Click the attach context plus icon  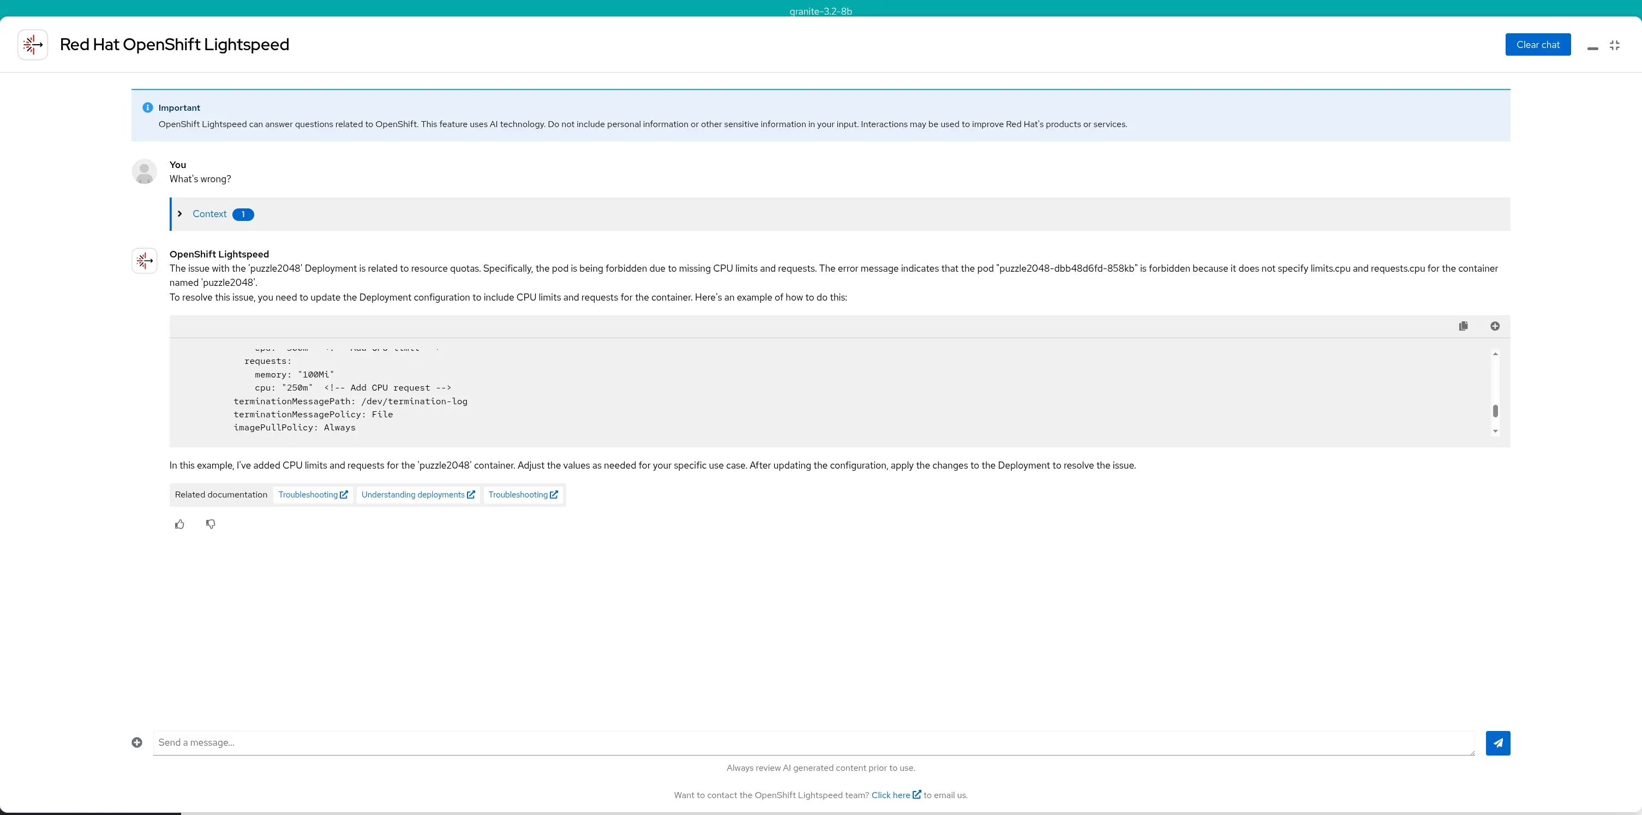pos(137,742)
